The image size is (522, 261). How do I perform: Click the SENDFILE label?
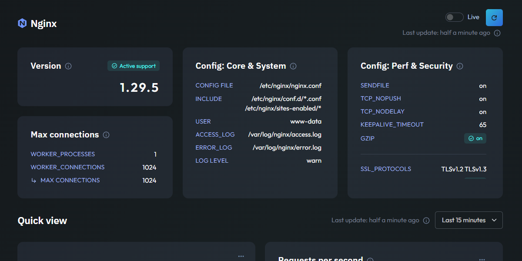[375, 85]
